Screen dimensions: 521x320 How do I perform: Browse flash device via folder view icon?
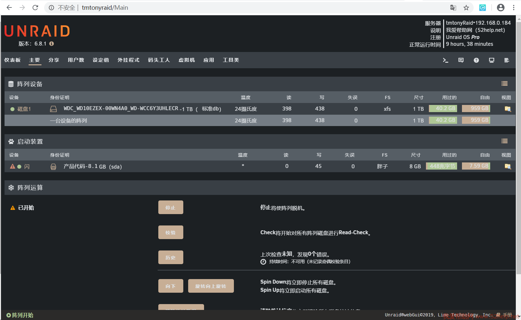508,166
